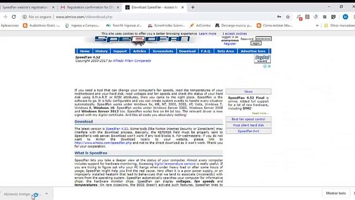
Task: Click the Password input field
Action: (263, 39)
